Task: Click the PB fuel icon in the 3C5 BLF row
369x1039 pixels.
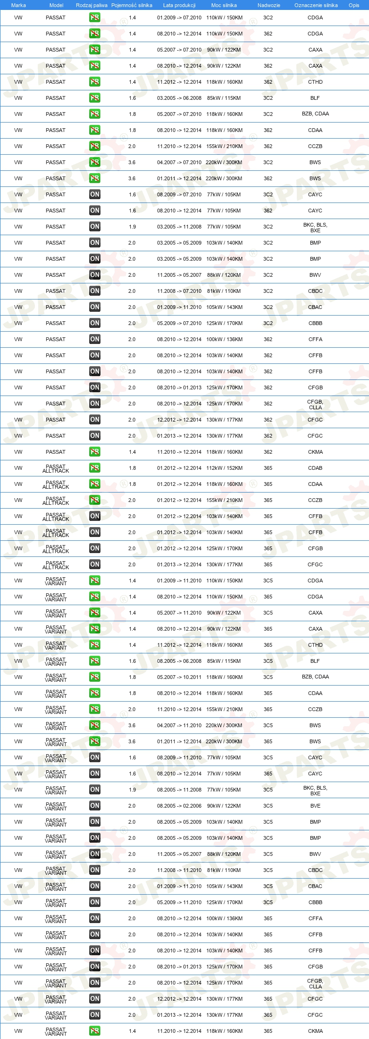Action: coord(95,661)
